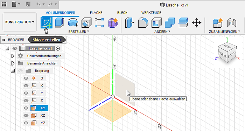Switch to the FLÄCHE tab
This screenshot has height=131, width=245.
pyautogui.click(x=96, y=13)
